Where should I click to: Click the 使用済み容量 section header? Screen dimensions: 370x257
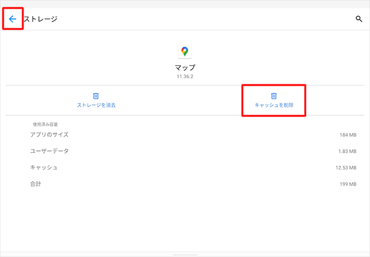[x=46, y=124]
